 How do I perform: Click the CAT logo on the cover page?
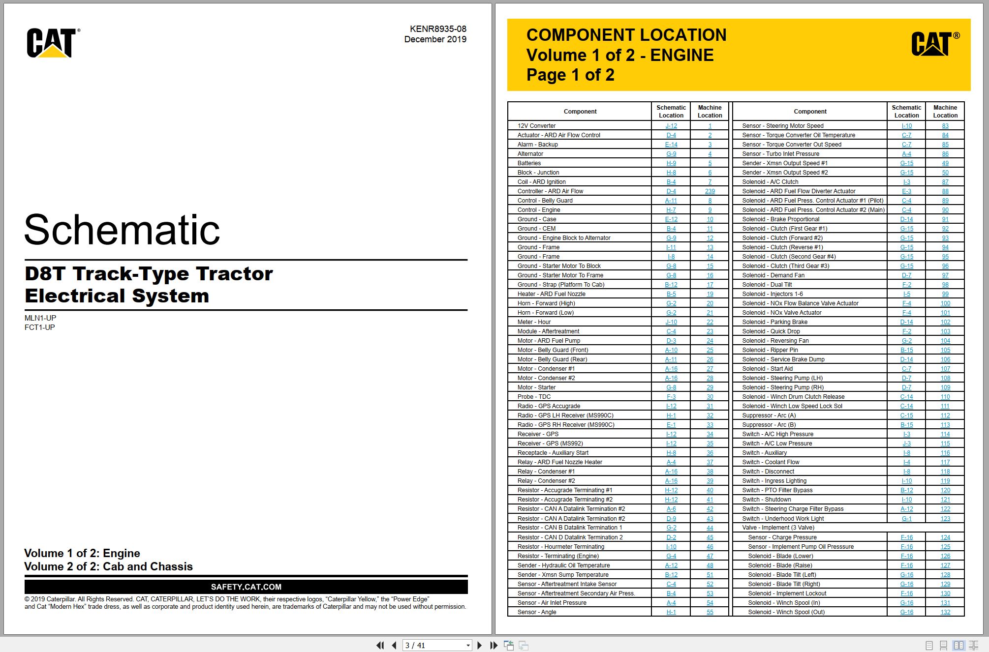click(53, 43)
